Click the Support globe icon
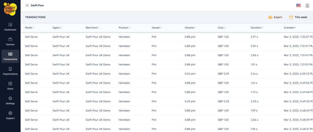 10,113
